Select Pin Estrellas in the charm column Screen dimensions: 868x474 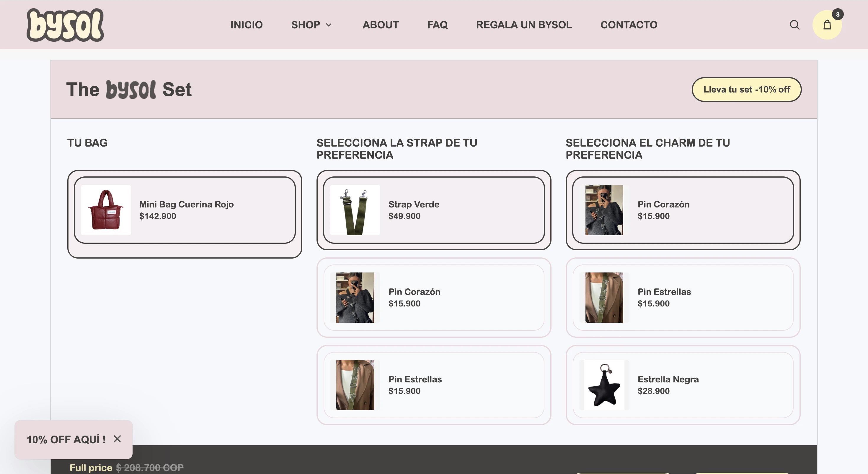[683, 297]
